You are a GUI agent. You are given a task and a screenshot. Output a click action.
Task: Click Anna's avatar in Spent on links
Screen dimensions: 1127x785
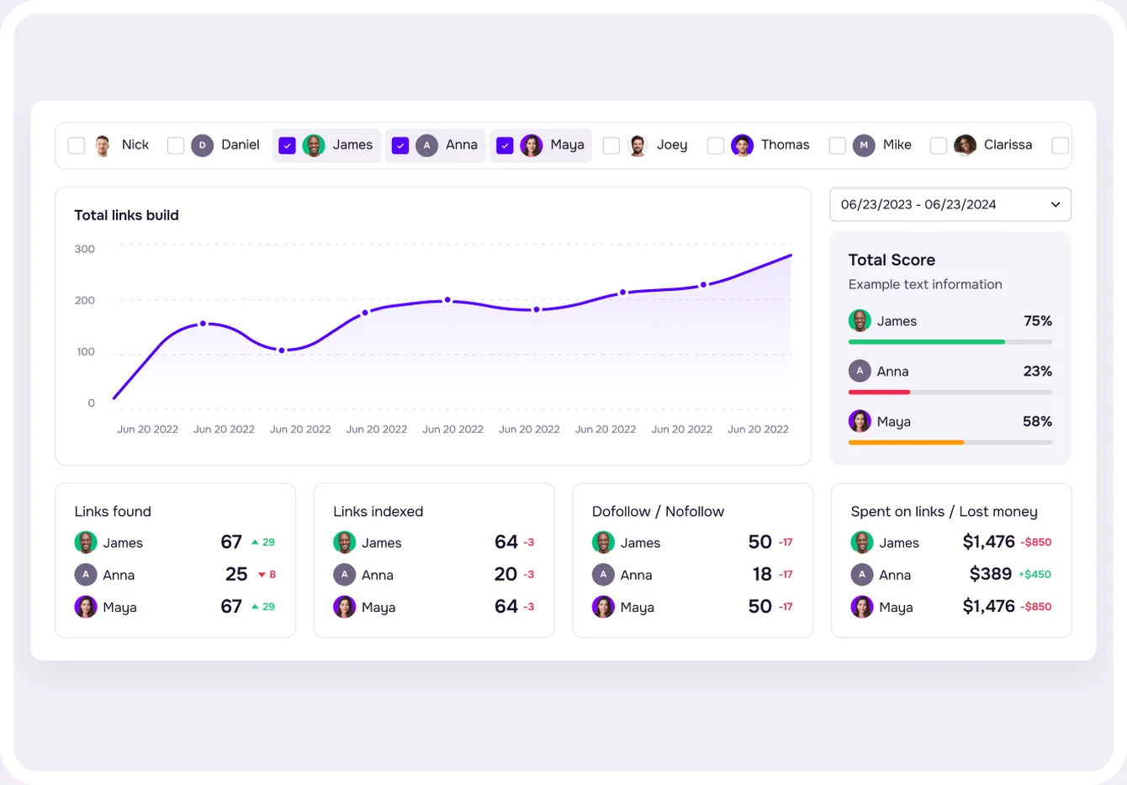(862, 575)
